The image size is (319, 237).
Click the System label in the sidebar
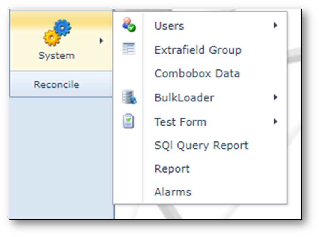click(x=57, y=55)
